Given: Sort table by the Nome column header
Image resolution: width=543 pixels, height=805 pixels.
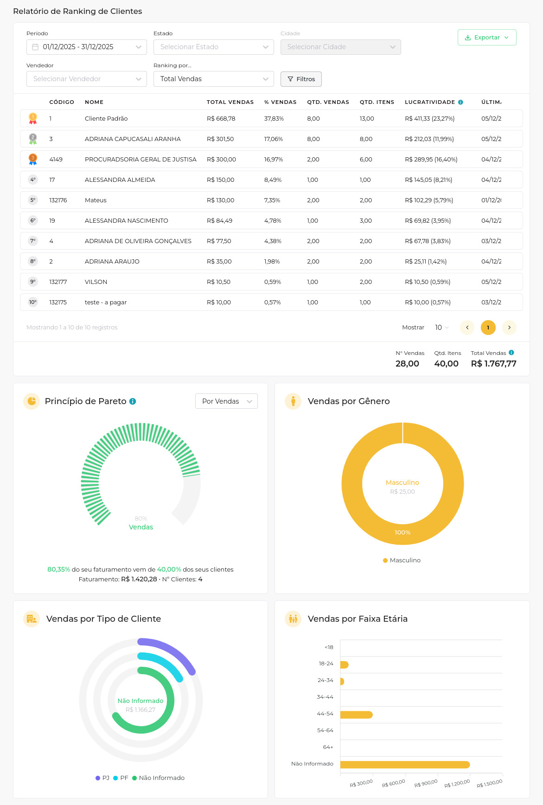Looking at the screenshot, I should 94,102.
